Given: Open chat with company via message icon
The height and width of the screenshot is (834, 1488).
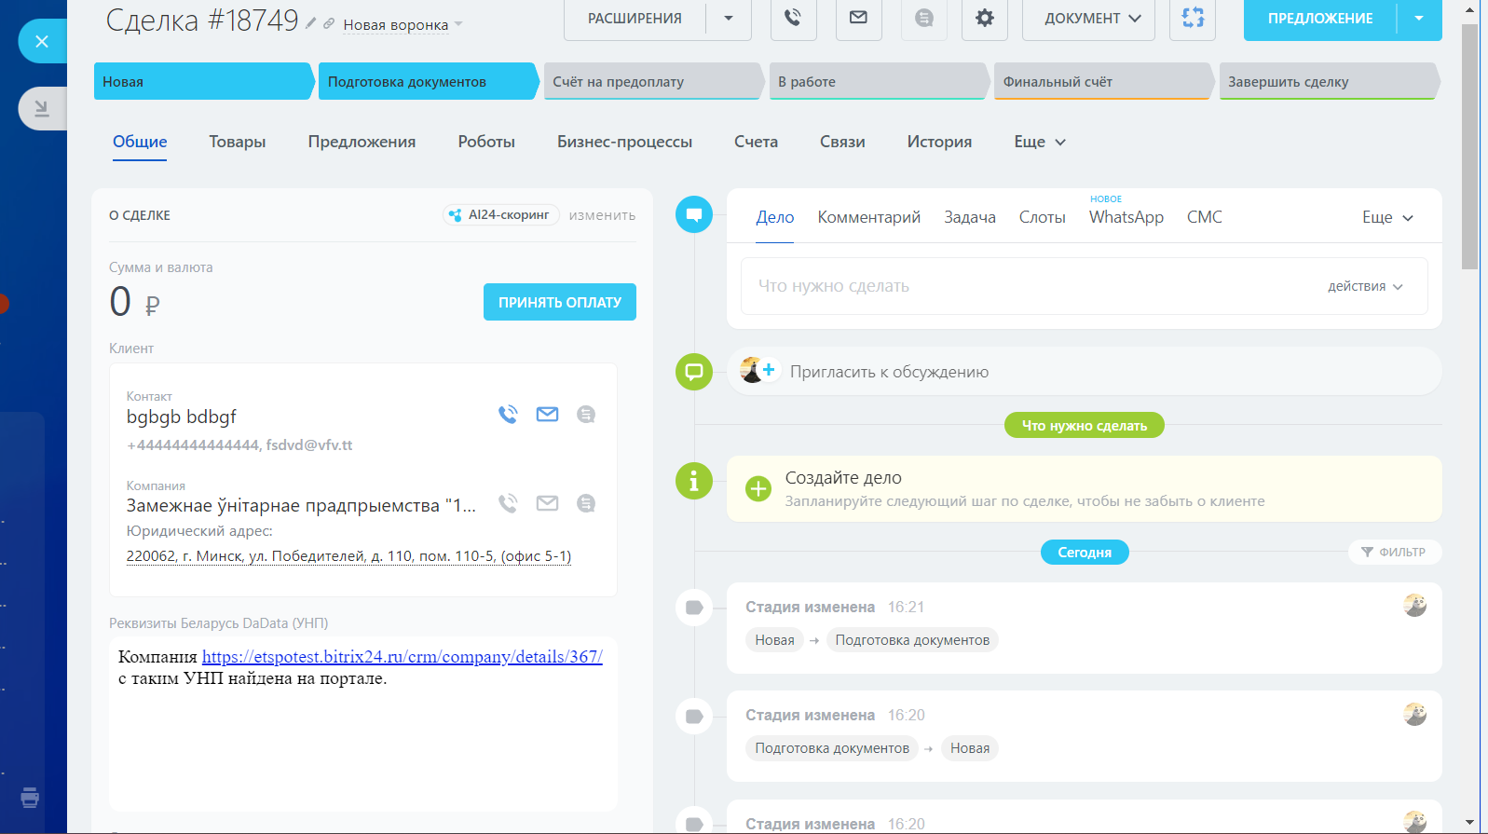Looking at the screenshot, I should pyautogui.click(x=585, y=504).
